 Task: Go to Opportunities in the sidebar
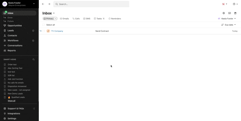pos(14,26)
